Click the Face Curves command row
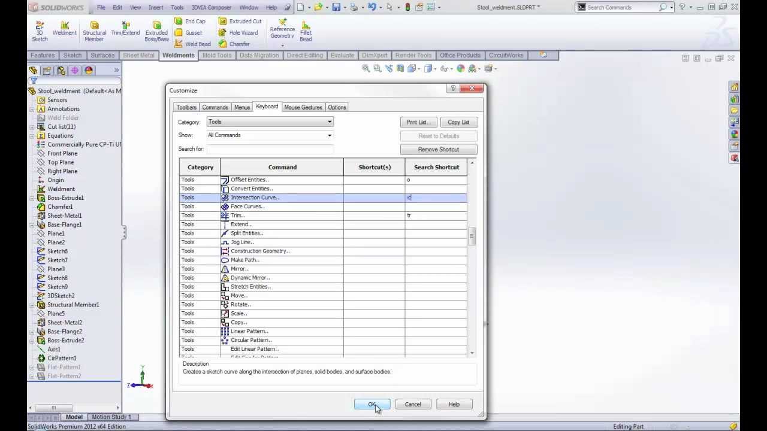The image size is (767, 431). (323, 207)
